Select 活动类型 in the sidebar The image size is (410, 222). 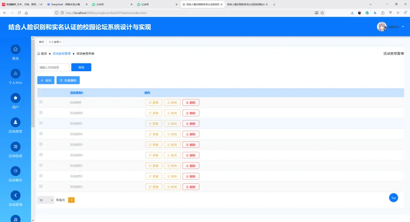pos(16,125)
